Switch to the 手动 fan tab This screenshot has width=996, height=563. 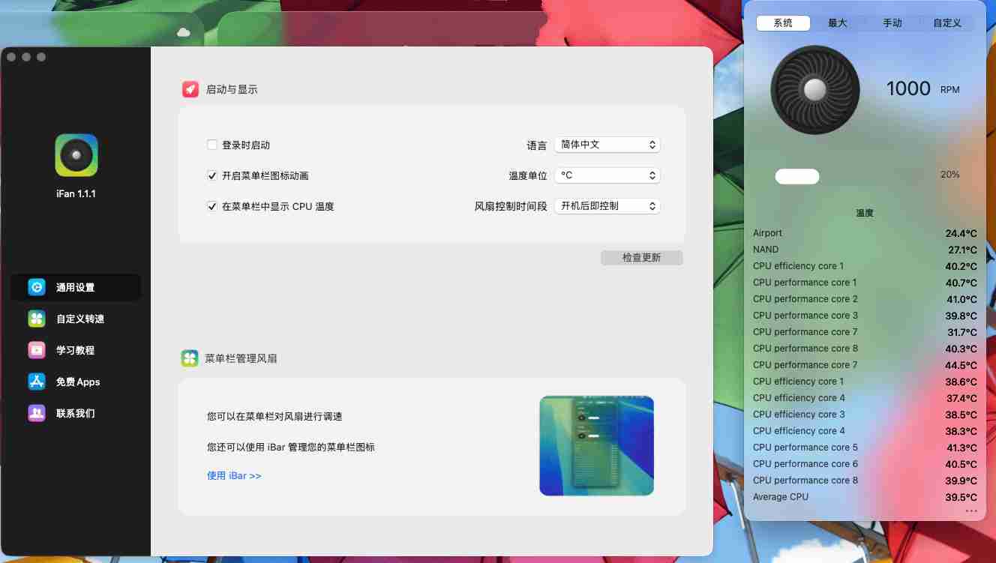click(x=892, y=22)
